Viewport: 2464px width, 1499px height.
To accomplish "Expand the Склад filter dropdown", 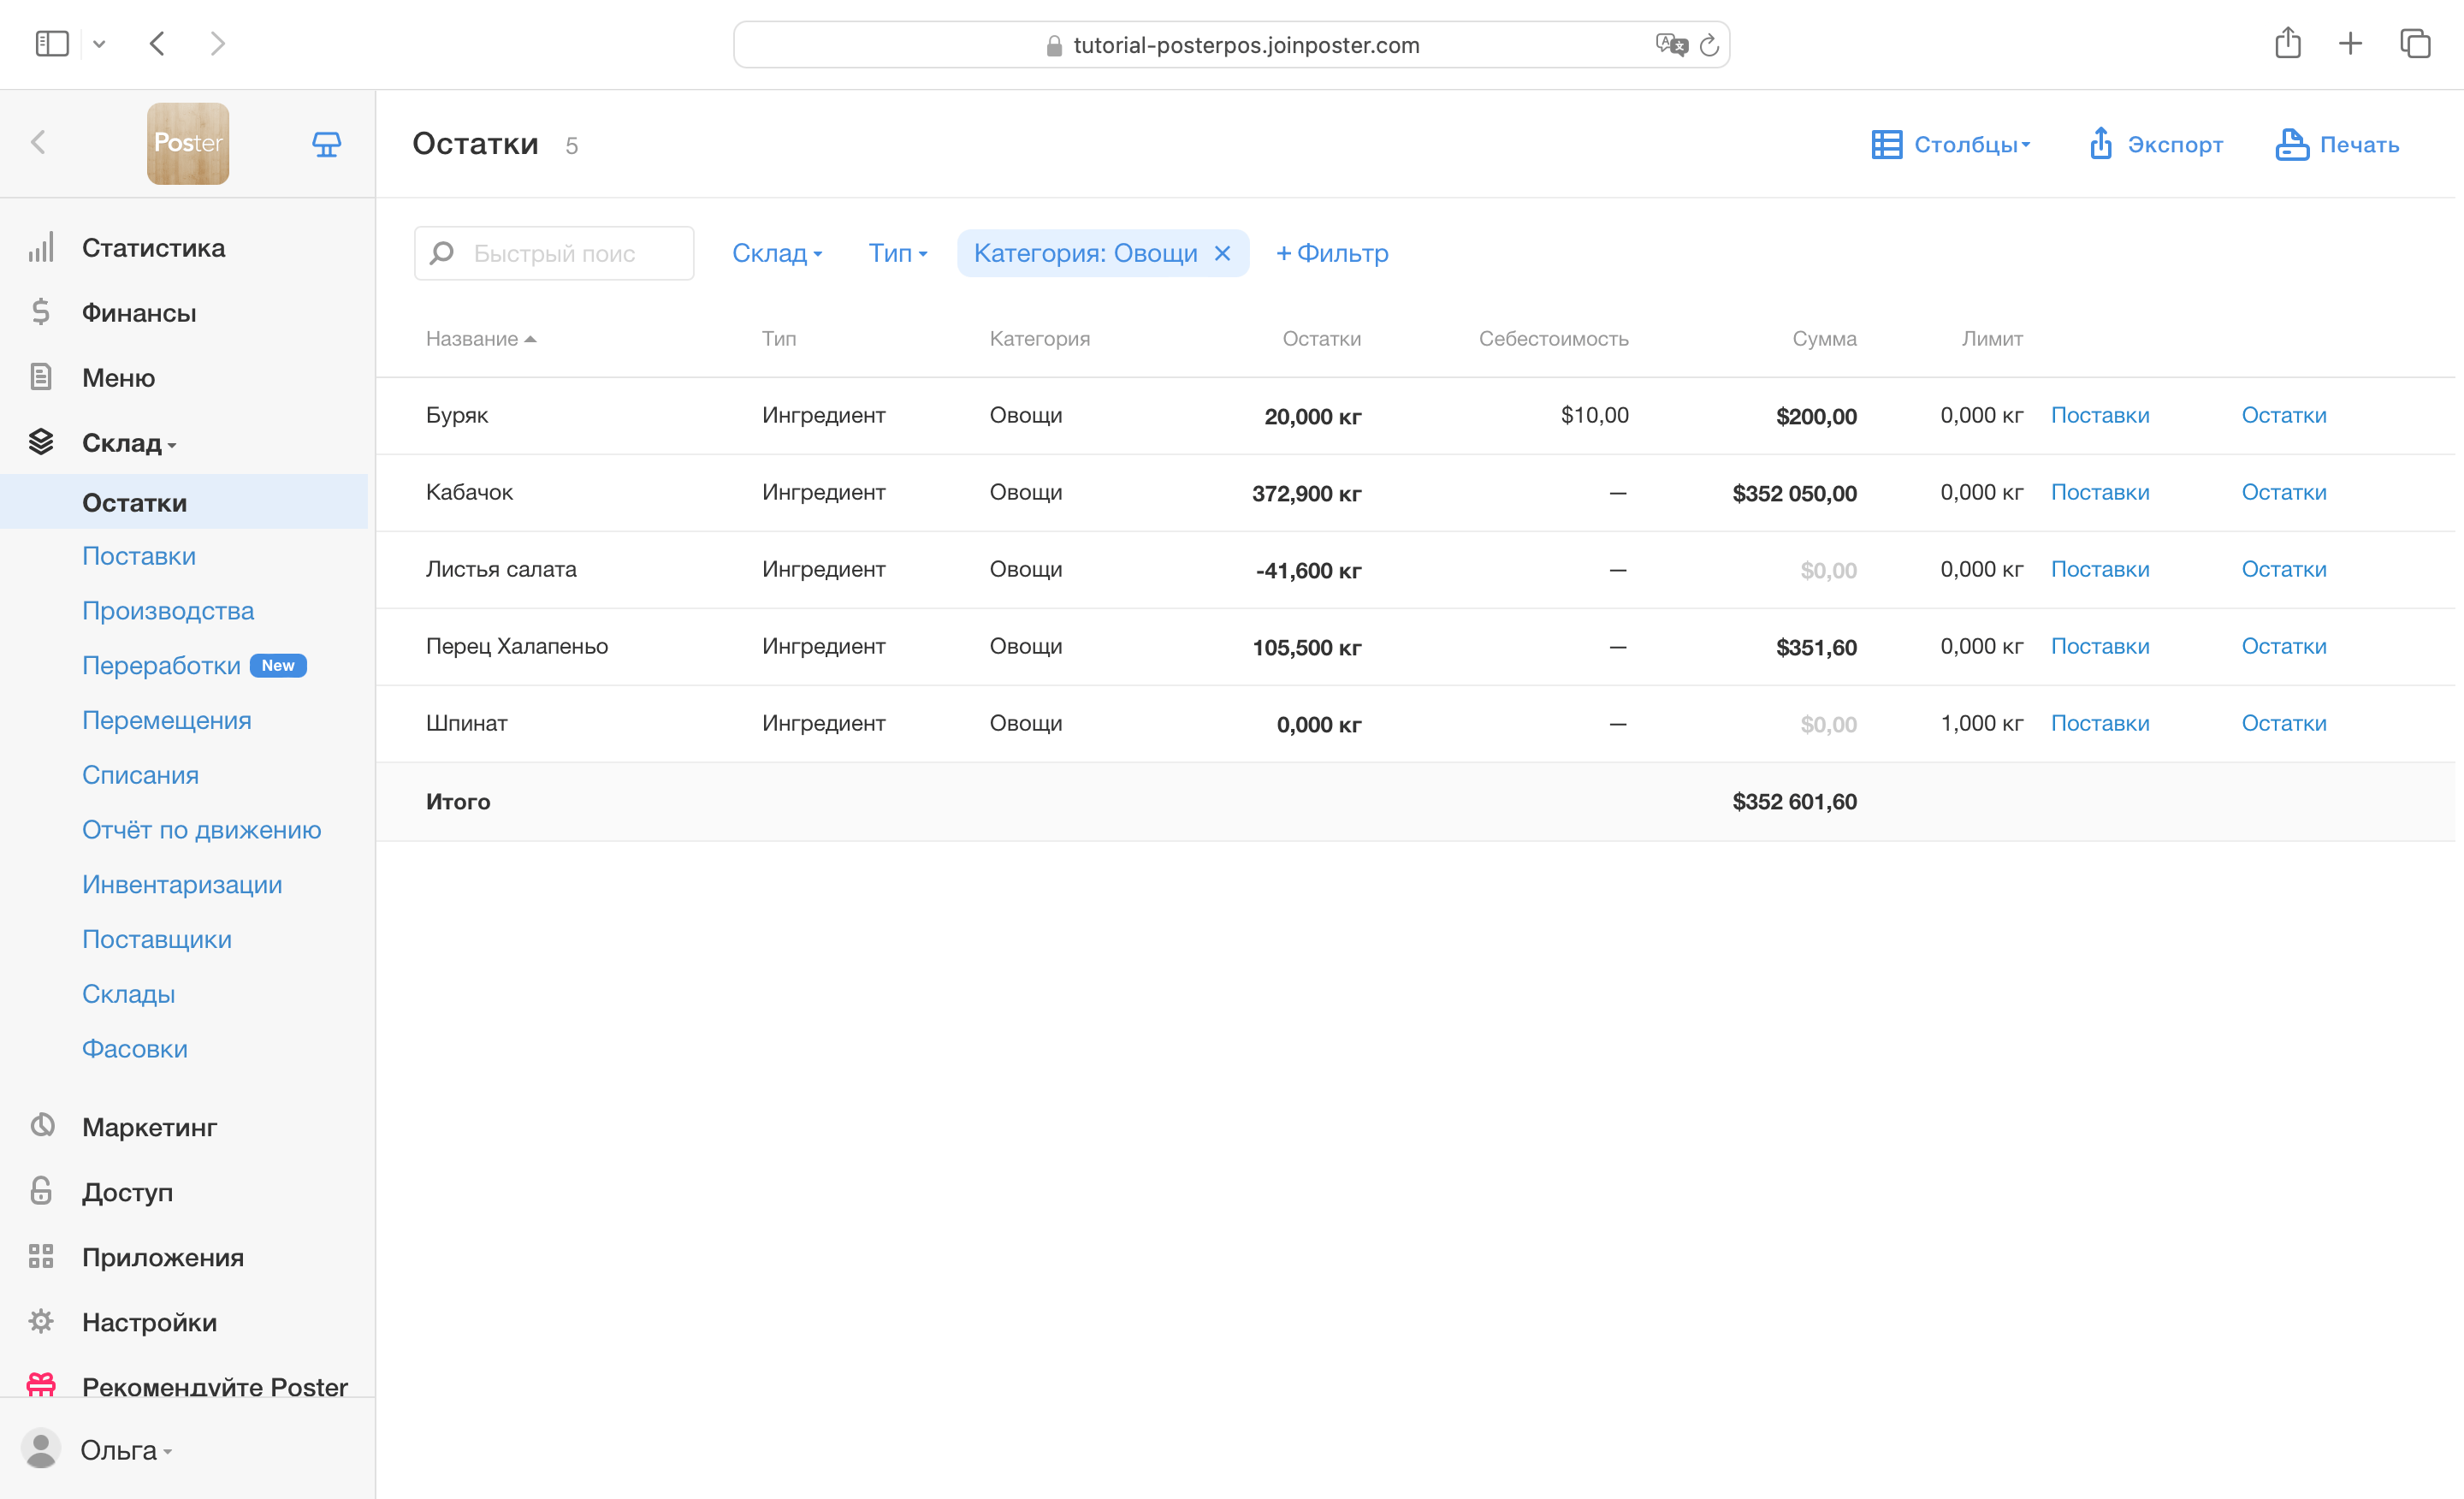I will [x=776, y=253].
